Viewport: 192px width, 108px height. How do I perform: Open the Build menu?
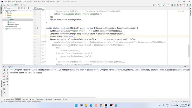coord(35,2)
